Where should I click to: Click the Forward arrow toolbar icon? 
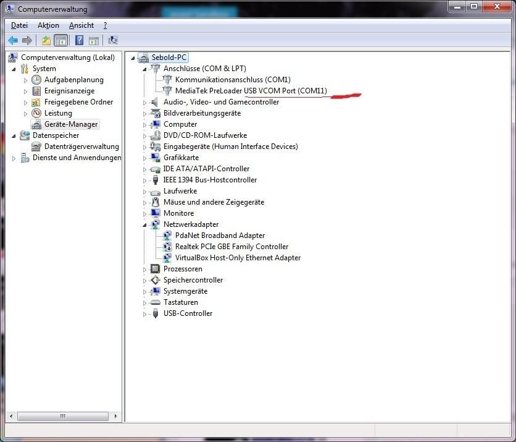tap(27, 41)
